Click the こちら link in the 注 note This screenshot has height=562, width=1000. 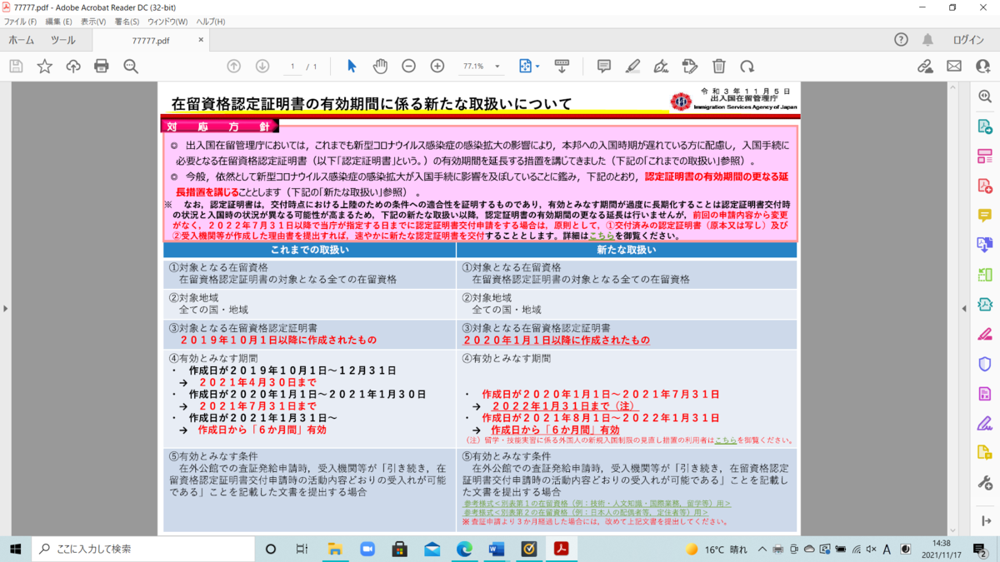click(726, 440)
